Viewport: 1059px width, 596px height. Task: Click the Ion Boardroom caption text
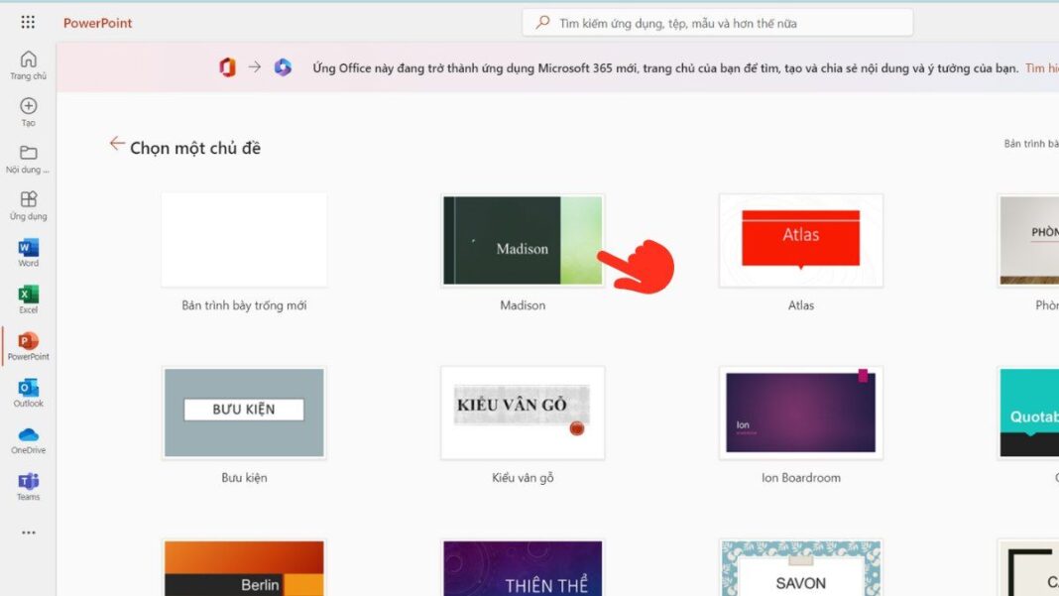(801, 478)
